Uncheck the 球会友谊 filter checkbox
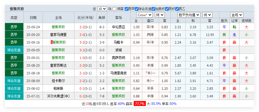 coord(137,9)
